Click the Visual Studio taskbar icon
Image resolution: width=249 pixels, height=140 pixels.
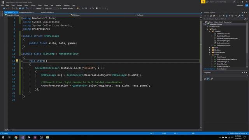click(22, 137)
